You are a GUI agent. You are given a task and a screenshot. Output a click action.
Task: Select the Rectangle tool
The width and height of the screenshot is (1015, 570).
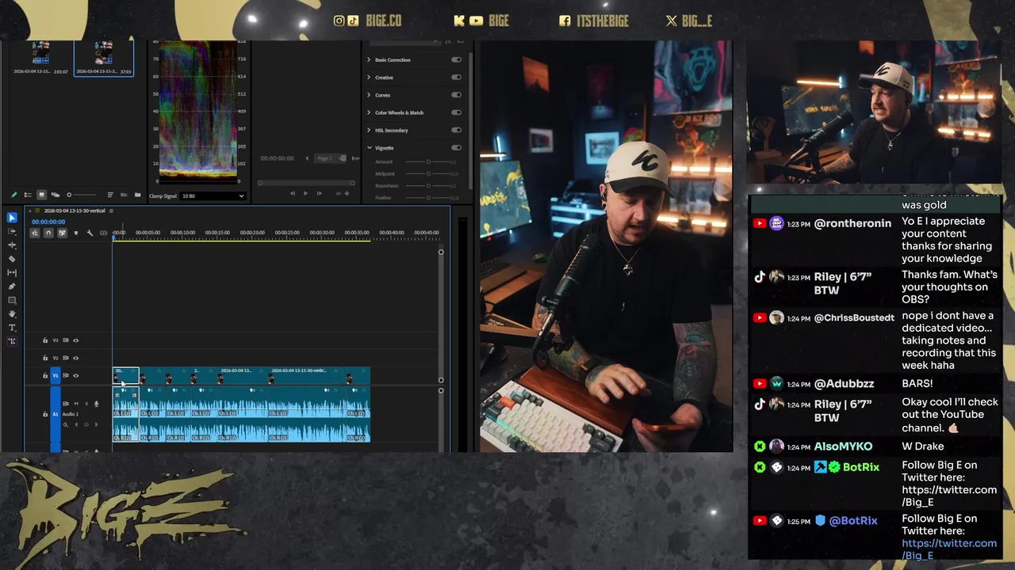coord(12,300)
